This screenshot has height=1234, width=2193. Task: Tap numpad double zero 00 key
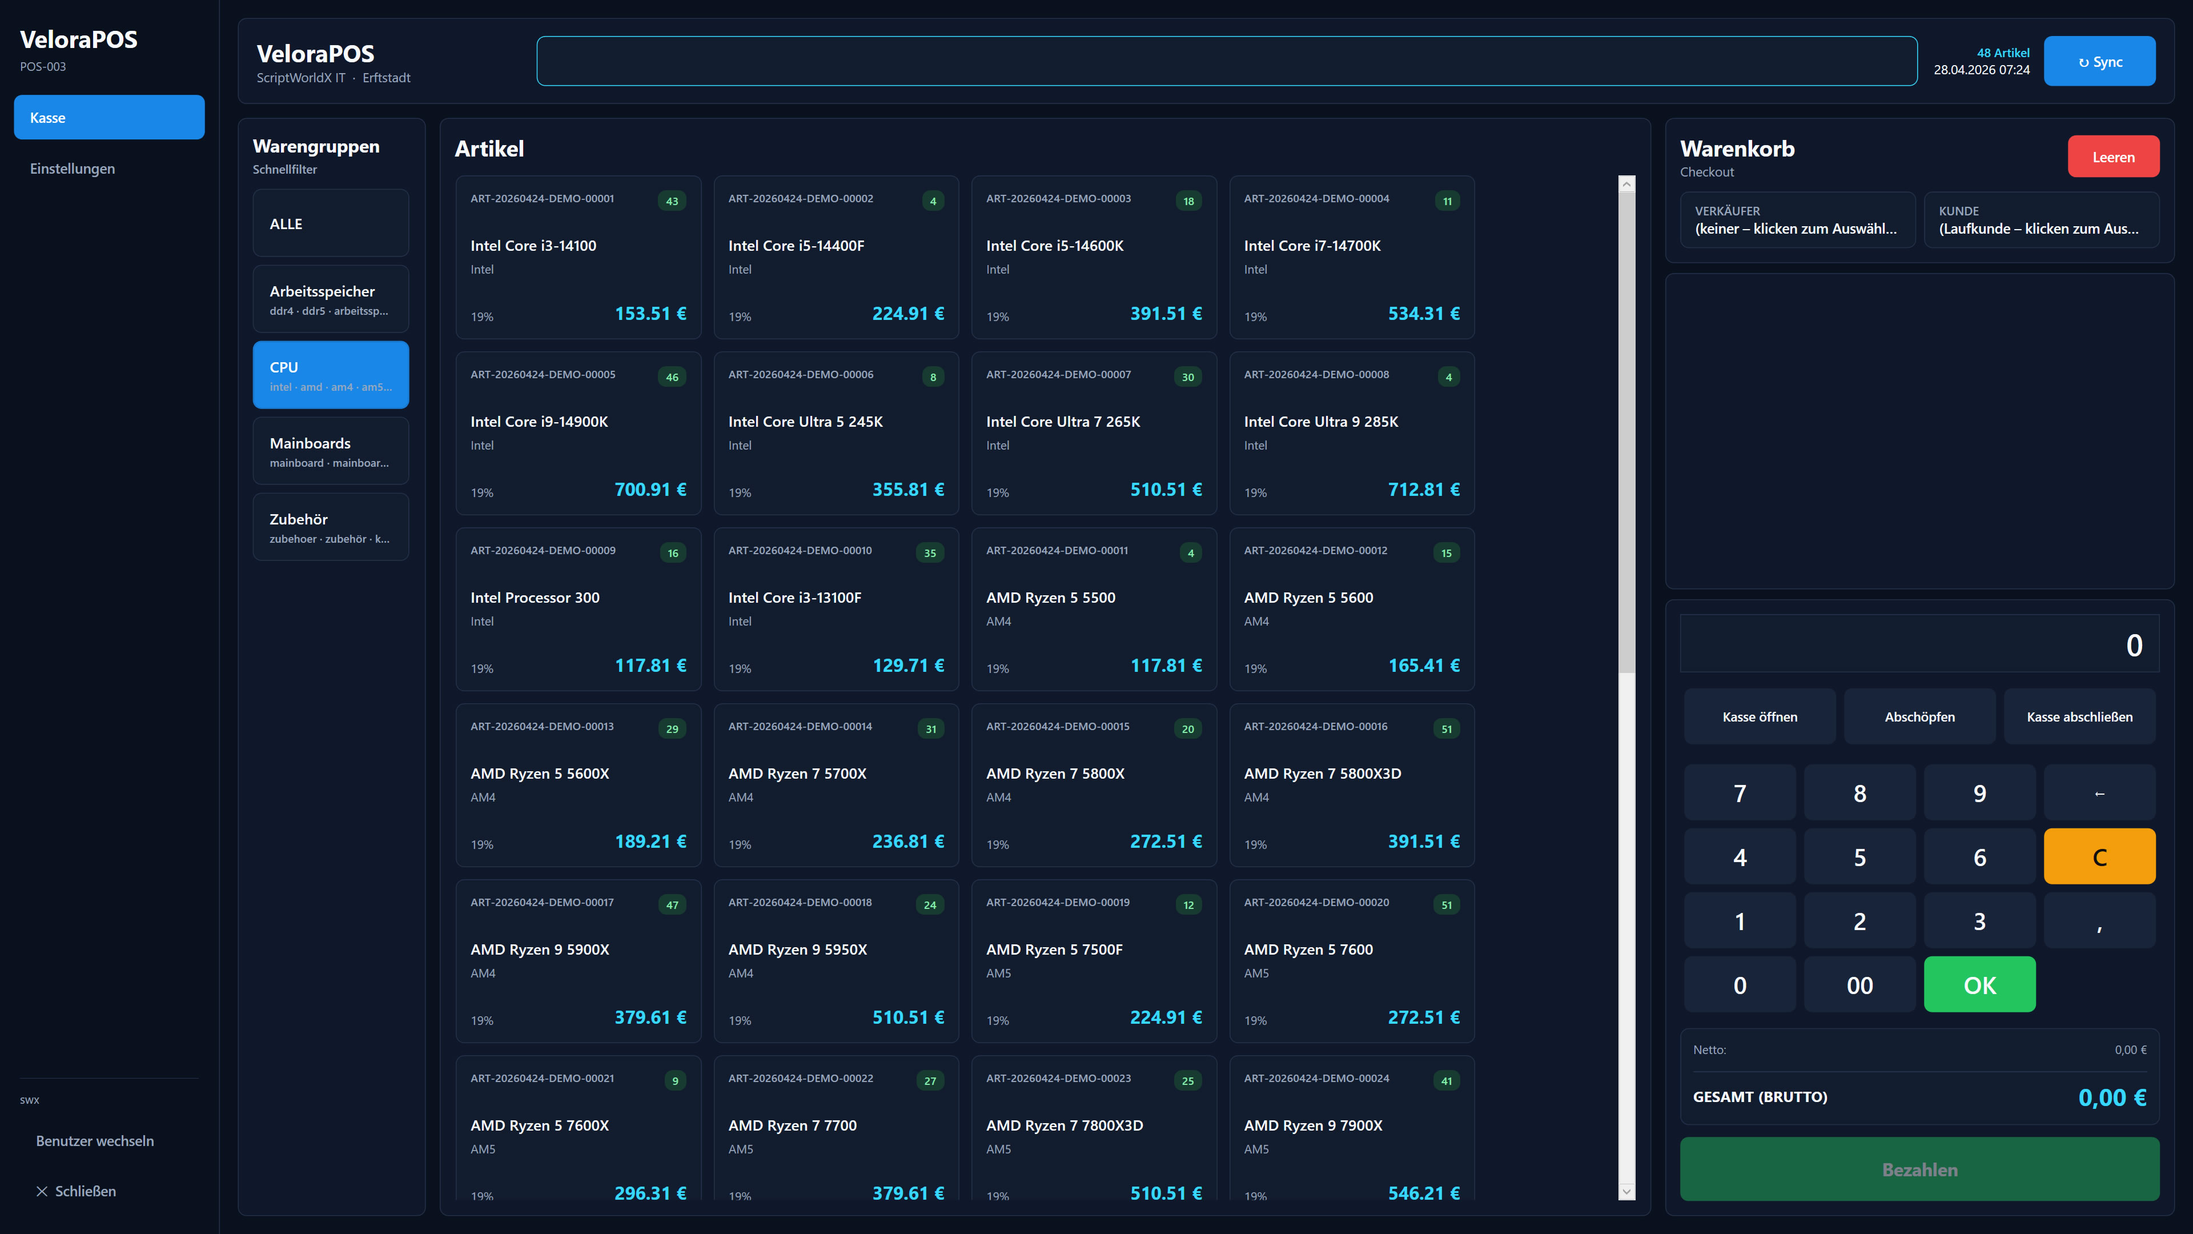click(1860, 984)
